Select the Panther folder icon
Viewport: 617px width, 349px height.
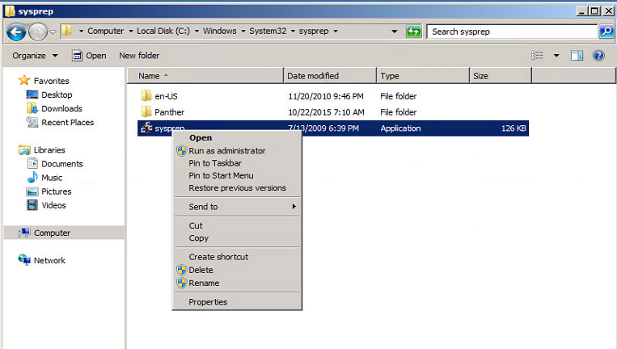146,111
